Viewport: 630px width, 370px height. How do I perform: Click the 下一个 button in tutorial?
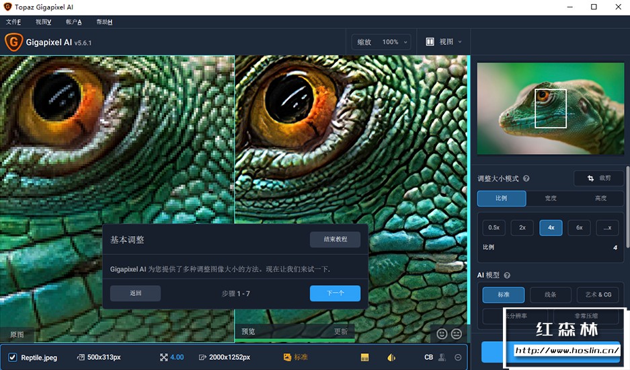pos(335,293)
